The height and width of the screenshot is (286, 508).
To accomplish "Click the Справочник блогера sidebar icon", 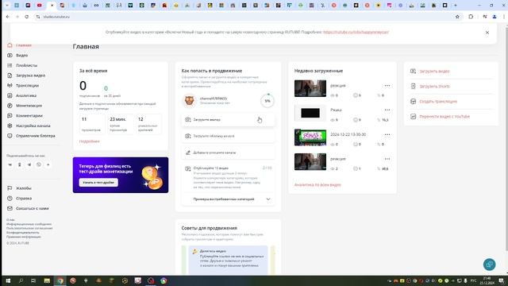I will coord(10,136).
